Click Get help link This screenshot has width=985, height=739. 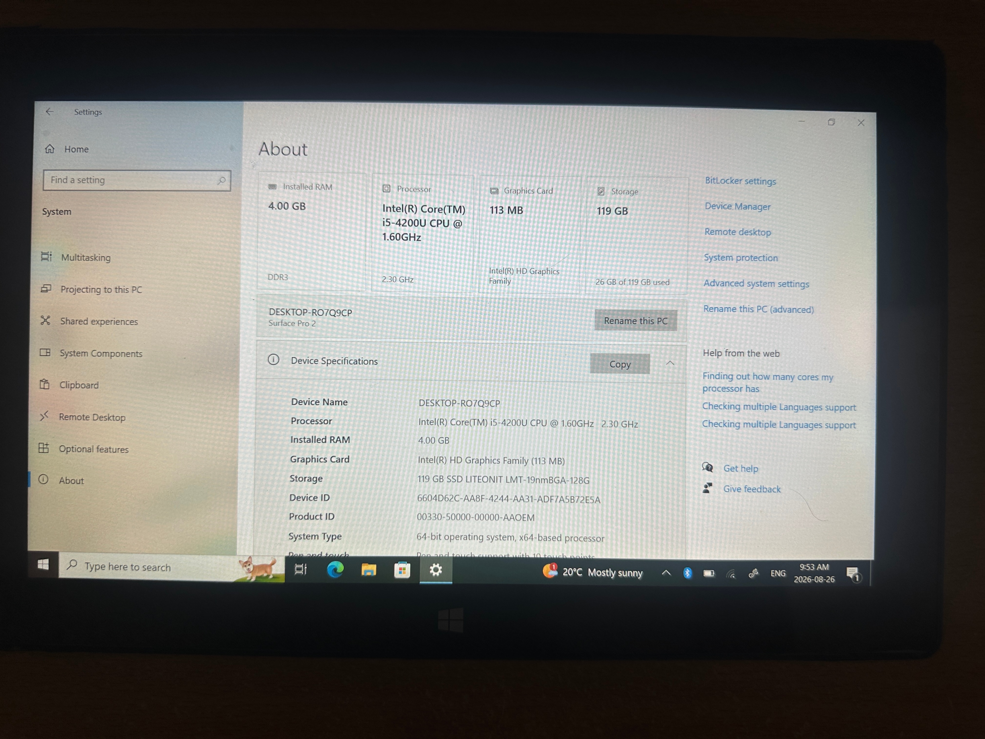740,468
